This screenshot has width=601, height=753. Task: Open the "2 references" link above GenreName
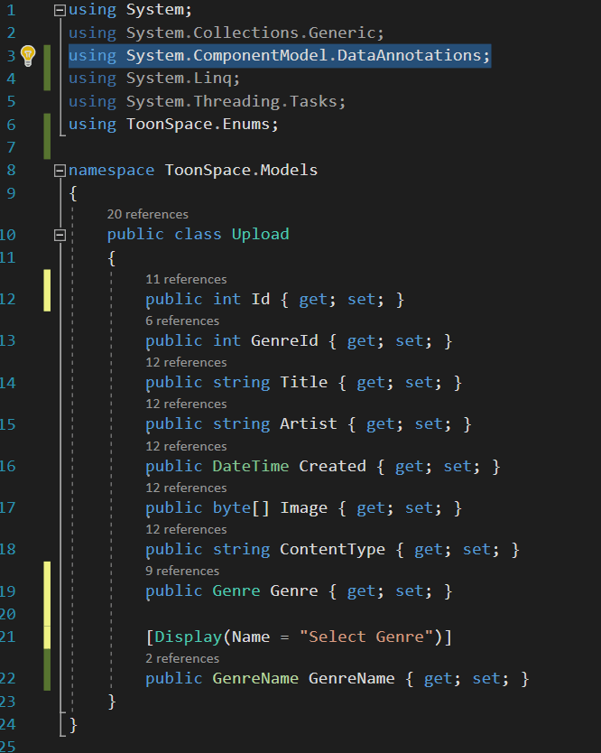(x=182, y=658)
